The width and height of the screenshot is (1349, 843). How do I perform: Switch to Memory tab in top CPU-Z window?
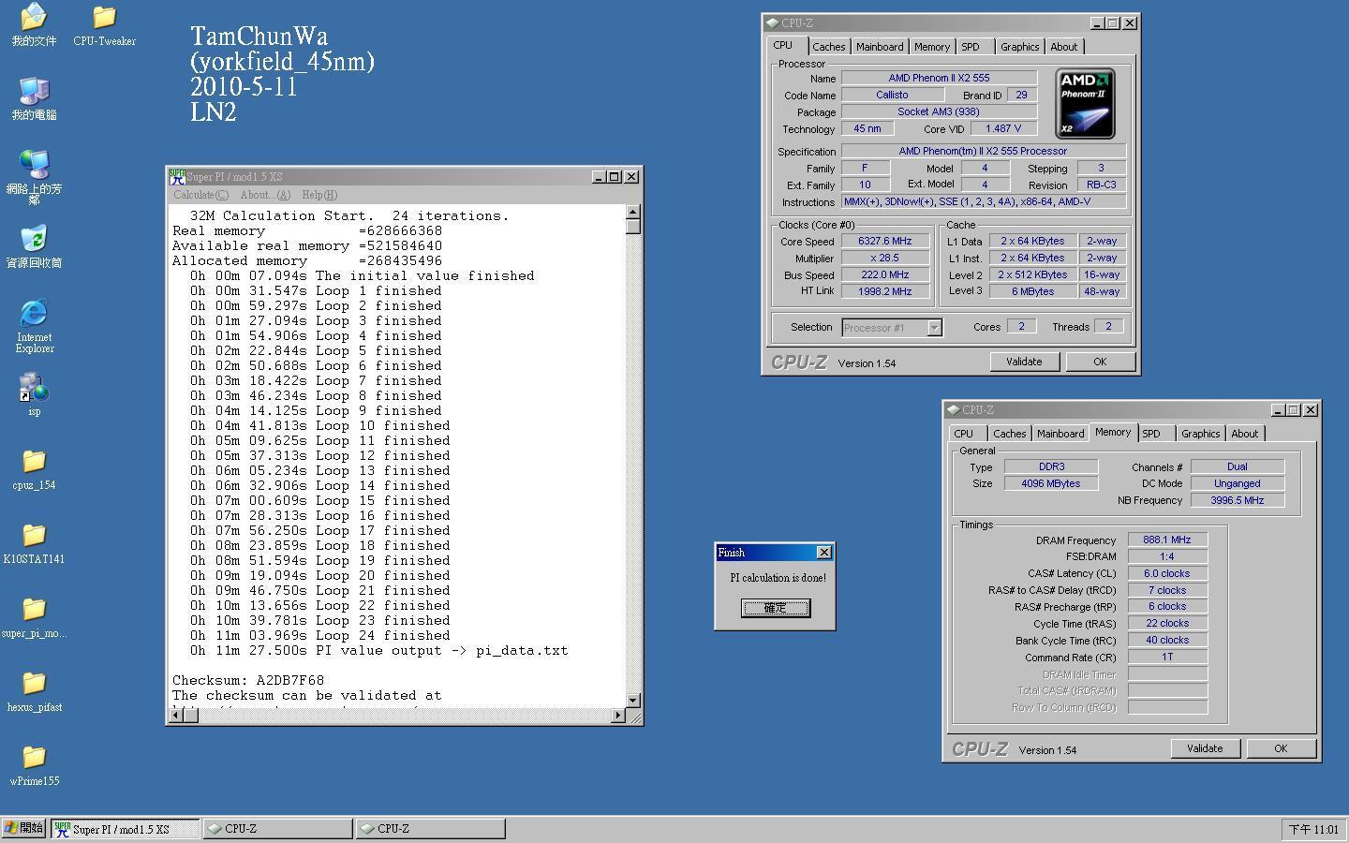[932, 47]
